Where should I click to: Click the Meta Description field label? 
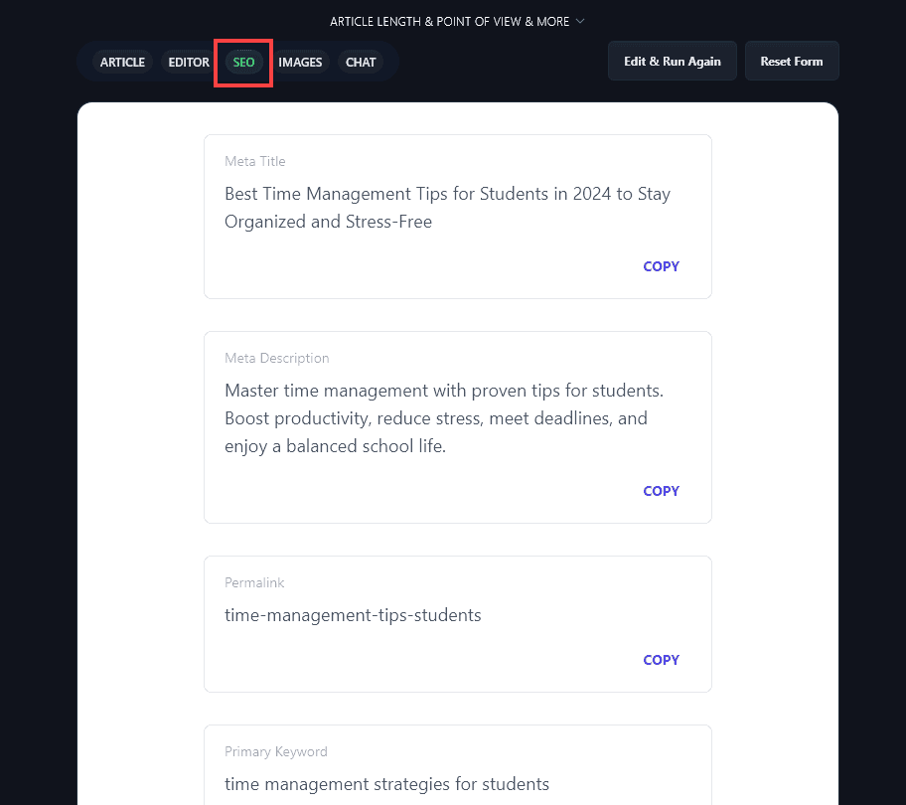pos(276,358)
